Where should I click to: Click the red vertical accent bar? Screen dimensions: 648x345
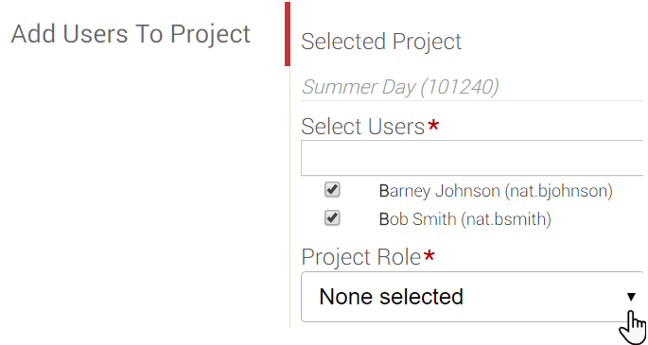pyautogui.click(x=288, y=34)
